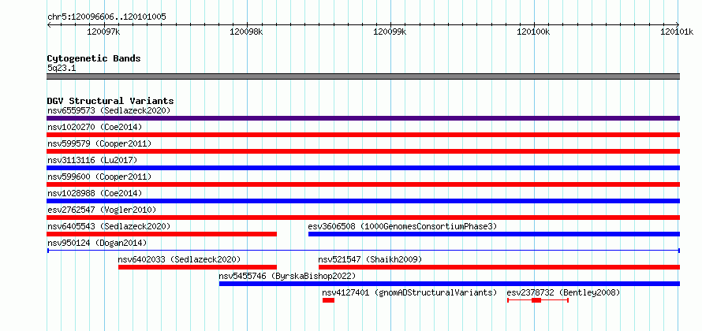Select the red nsv6405543 variant bar
Viewport: 702px width, 331px height.
[x=162, y=234]
